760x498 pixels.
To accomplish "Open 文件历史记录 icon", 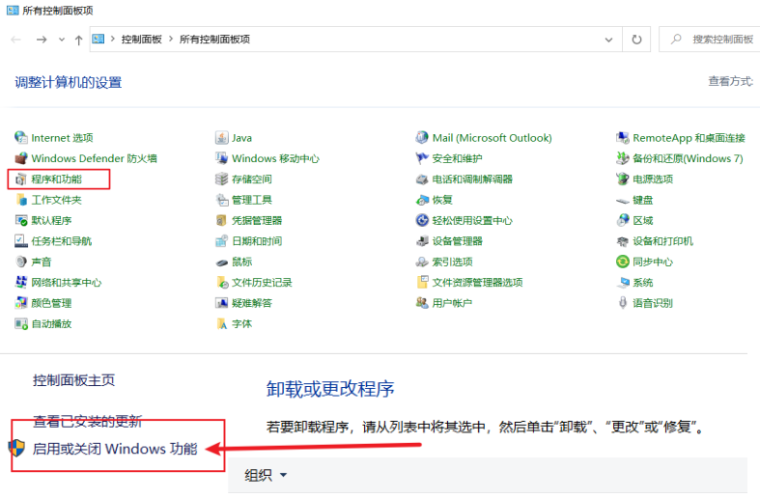I will pyautogui.click(x=221, y=283).
